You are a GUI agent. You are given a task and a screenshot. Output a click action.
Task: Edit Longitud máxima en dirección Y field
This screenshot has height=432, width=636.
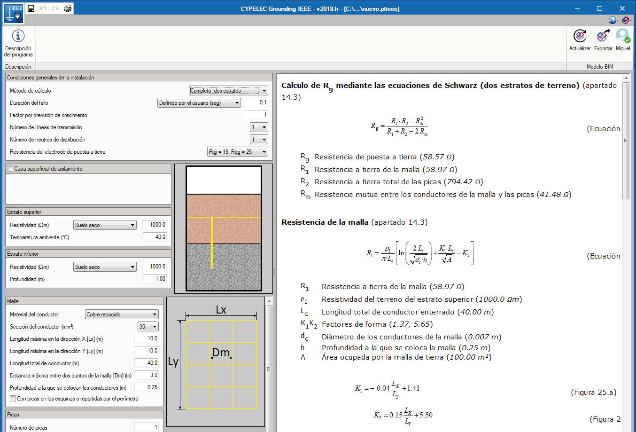(147, 351)
